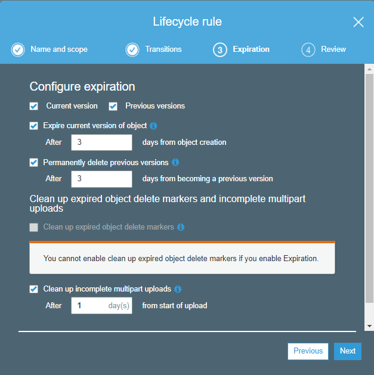
Task: Select the Expiration step label
Action: click(251, 49)
